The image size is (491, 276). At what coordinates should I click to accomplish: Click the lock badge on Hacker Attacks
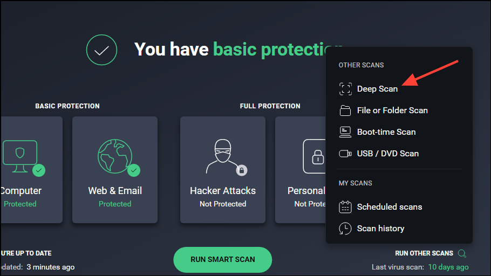click(x=242, y=170)
